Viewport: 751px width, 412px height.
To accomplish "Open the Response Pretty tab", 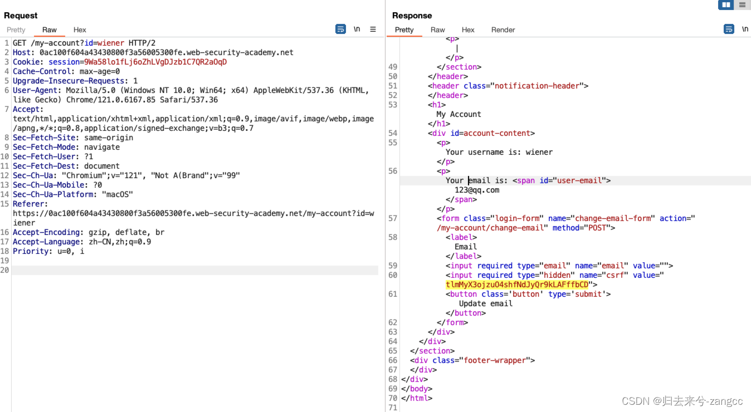I will click(404, 30).
